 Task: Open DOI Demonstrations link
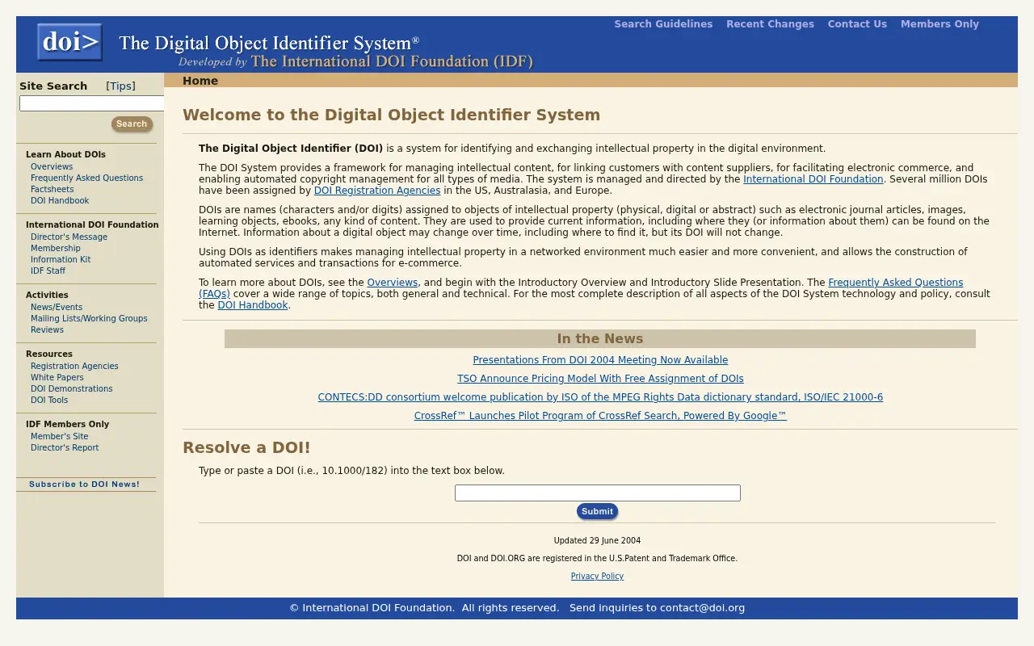[71, 389]
